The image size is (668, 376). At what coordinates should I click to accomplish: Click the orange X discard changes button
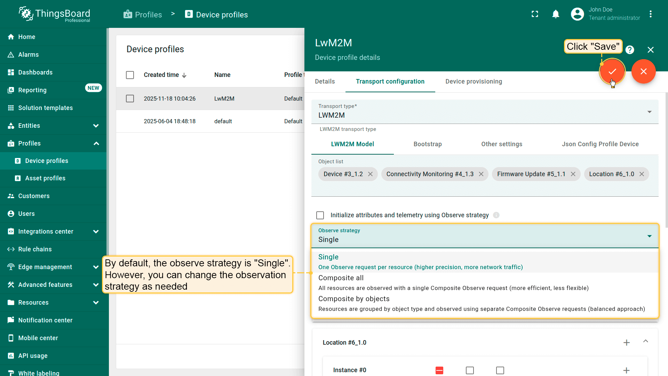pos(643,71)
